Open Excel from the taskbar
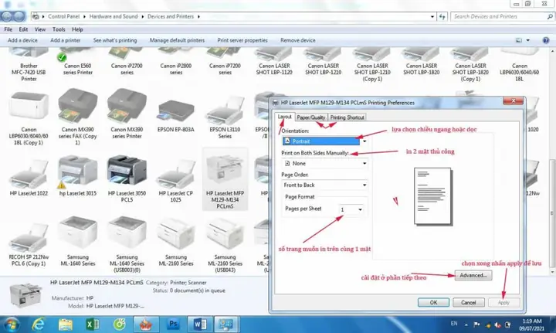The width and height of the screenshot is (556, 333). (x=92, y=325)
